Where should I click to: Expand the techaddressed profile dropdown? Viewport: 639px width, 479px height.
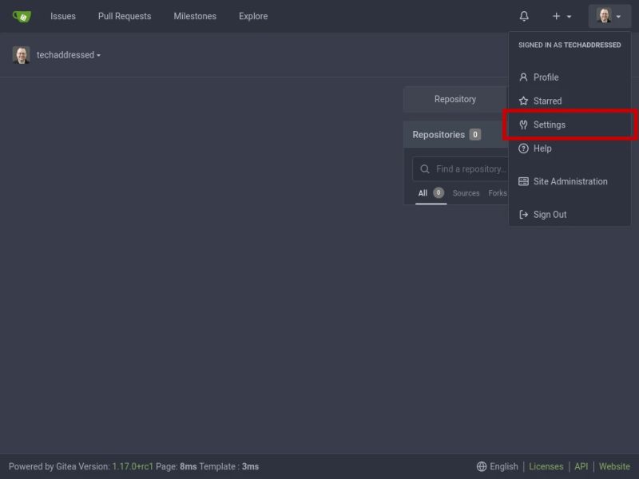(68, 54)
